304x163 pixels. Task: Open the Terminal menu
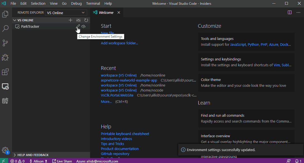93,4
